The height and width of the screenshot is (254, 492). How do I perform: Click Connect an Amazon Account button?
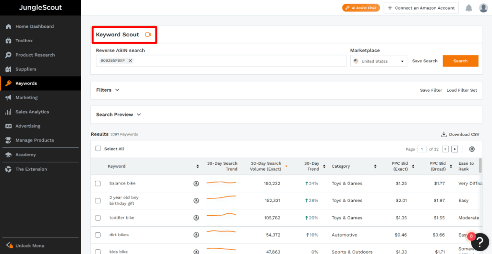point(421,8)
